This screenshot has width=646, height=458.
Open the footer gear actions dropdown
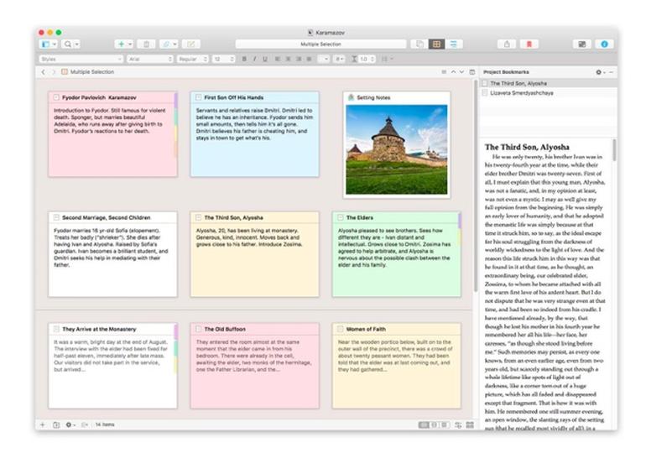click(x=70, y=424)
